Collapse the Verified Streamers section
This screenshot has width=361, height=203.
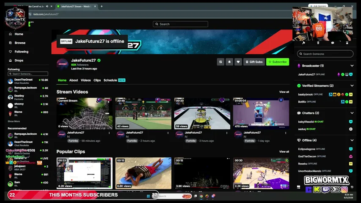(352, 85)
